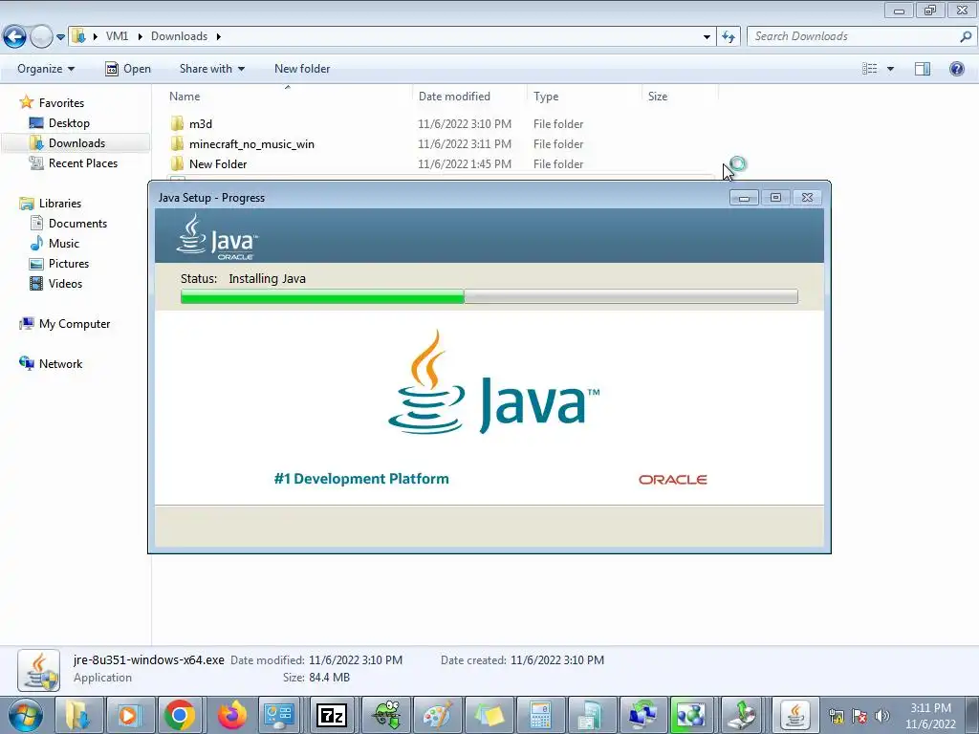Screen dimensions: 979x734
Task: Open the Java Setup taskbar icon
Action: 795,715
